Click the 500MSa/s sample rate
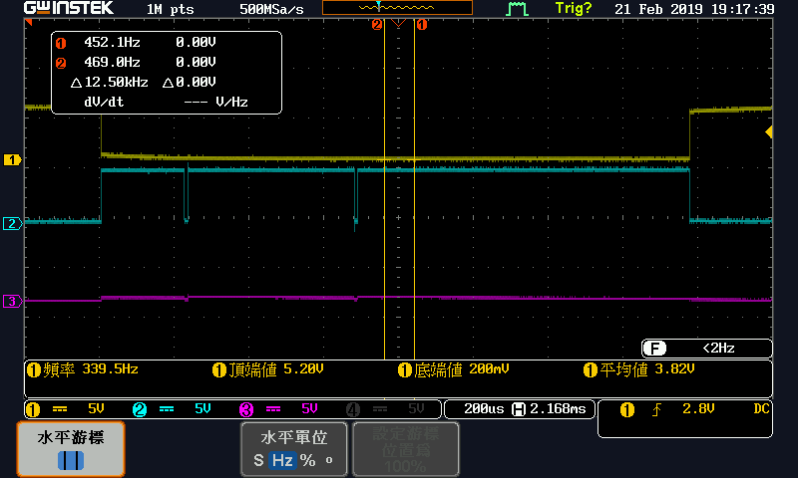 tap(271, 9)
